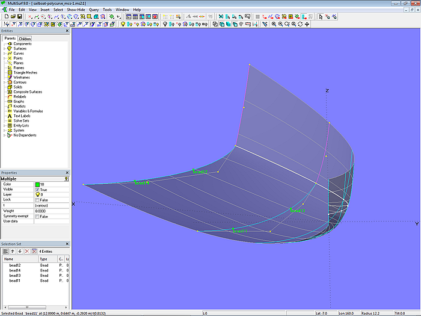Click the Save file toolbar icon

(19, 17)
